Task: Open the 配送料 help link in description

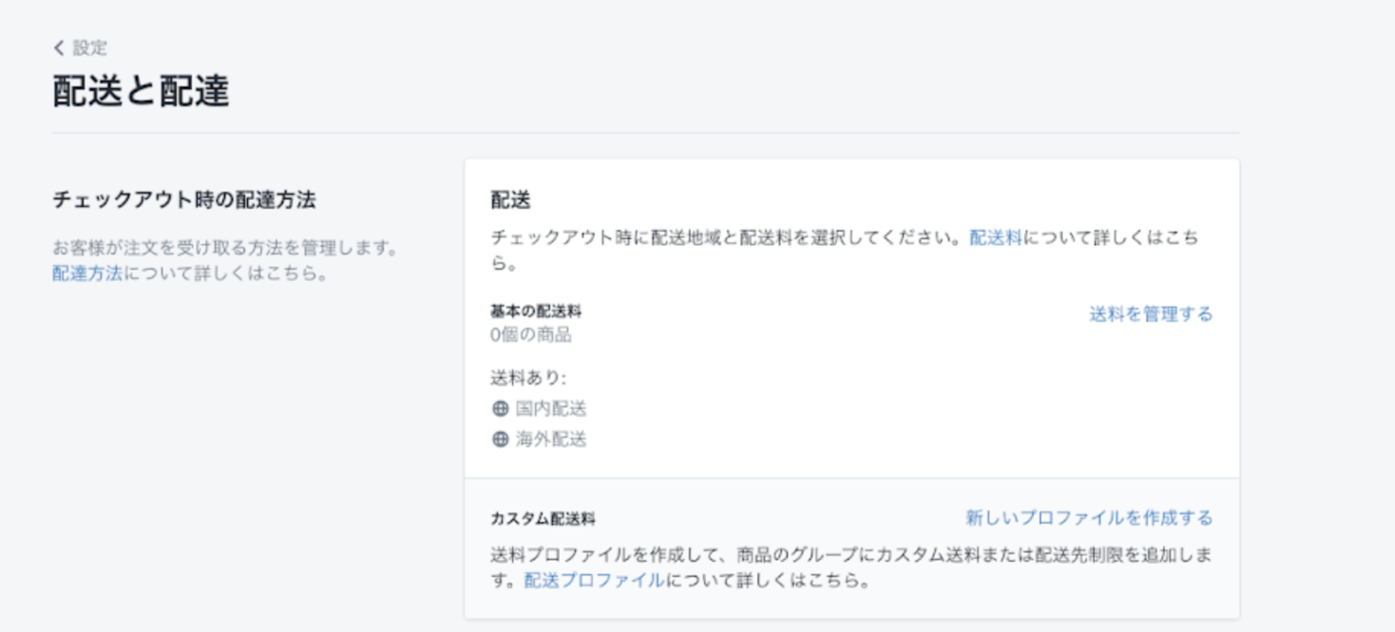Action: (995, 238)
